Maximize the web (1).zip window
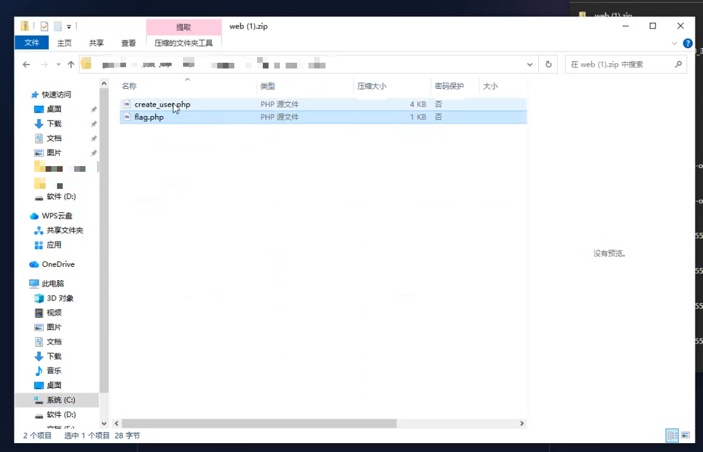Image resolution: width=703 pixels, height=452 pixels. 653,26
